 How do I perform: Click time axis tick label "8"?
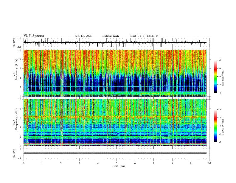click(172, 163)
